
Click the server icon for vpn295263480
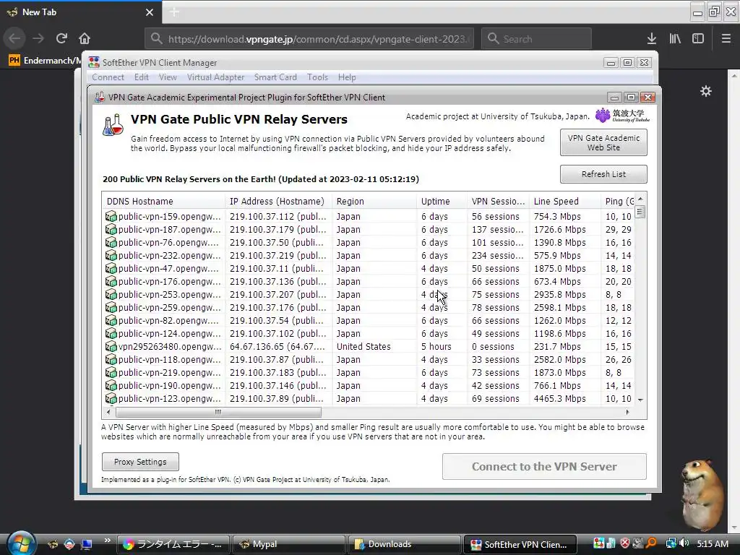coord(111,346)
